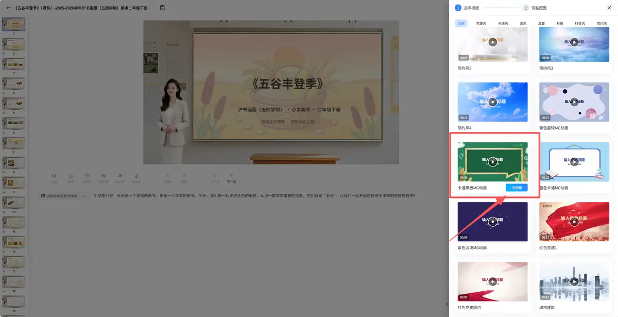
Task: Select slide 9 thumbnail in the left panel
Action: click(x=14, y=183)
